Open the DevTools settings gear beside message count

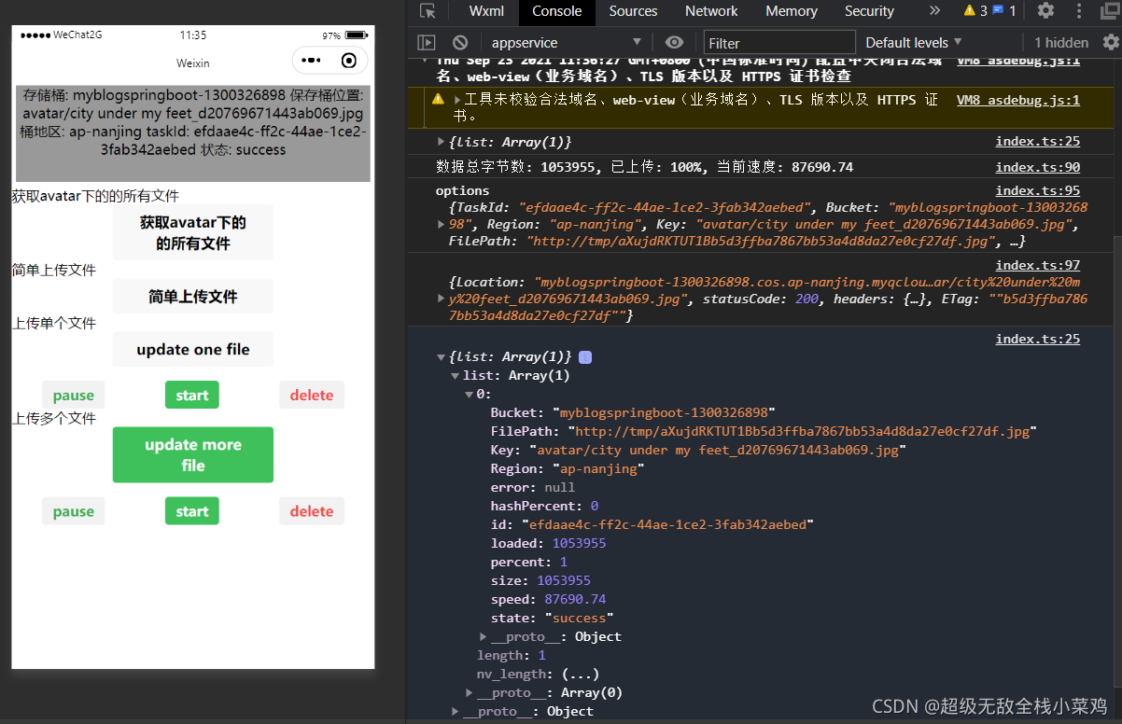coord(1045,11)
